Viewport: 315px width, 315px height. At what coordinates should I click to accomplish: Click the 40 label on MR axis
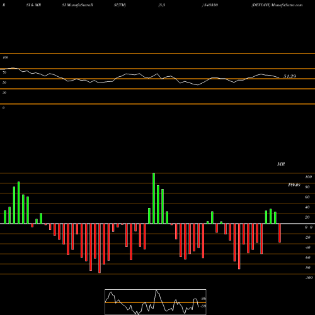click(307, 207)
